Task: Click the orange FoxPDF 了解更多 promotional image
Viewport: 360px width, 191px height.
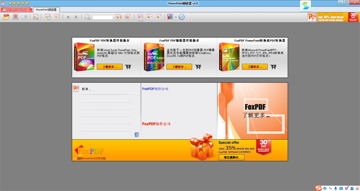Action: point(253,111)
